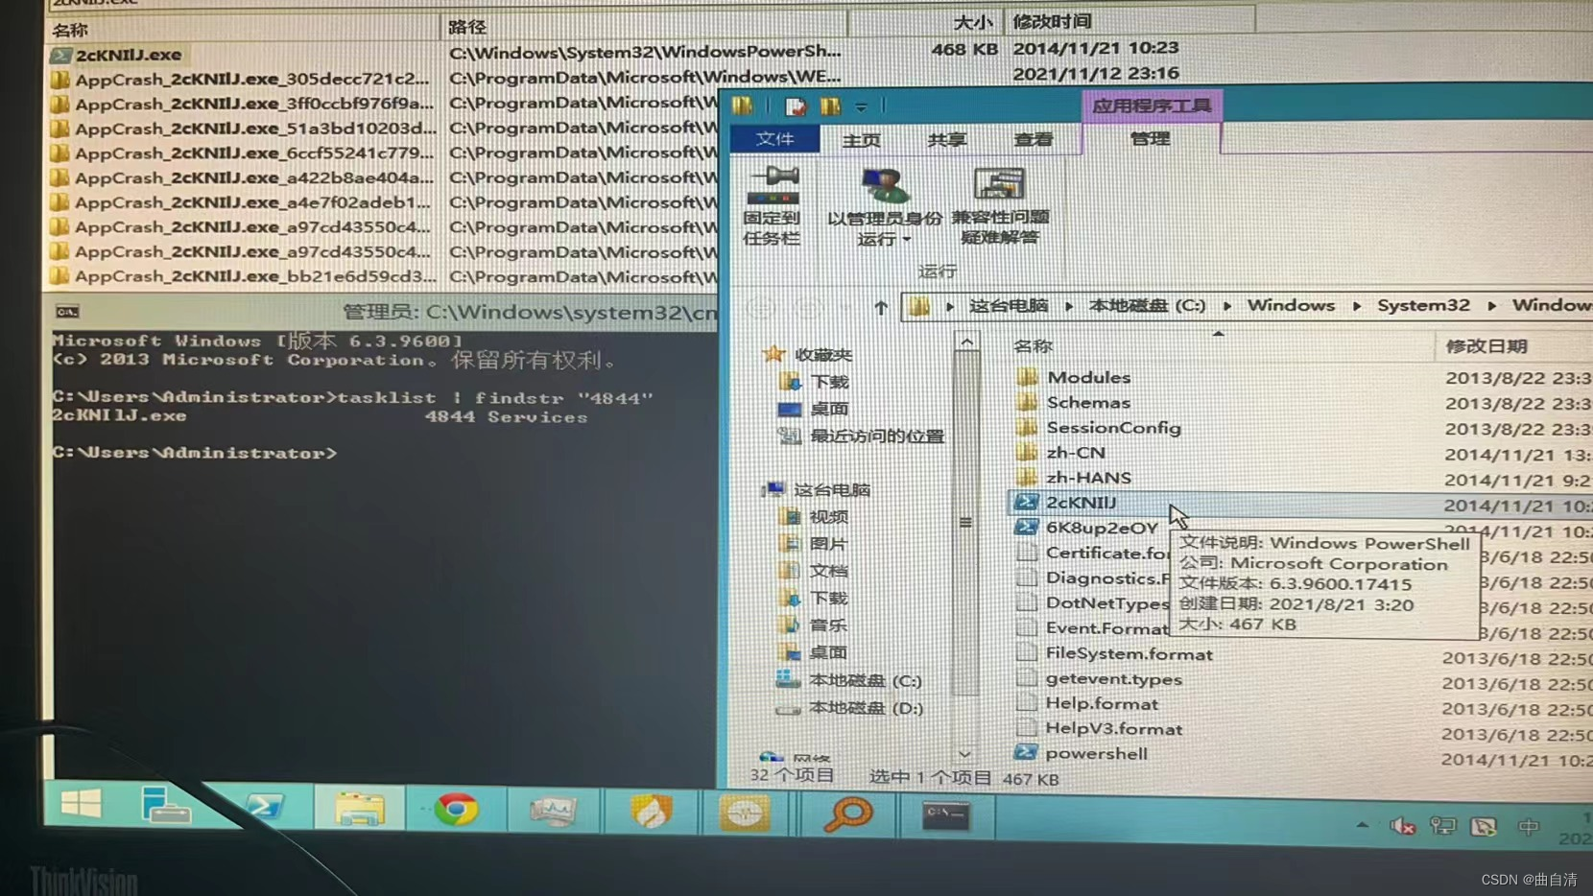The height and width of the screenshot is (896, 1593).
Task: Select the Manage ribbon tab
Action: click(1150, 139)
